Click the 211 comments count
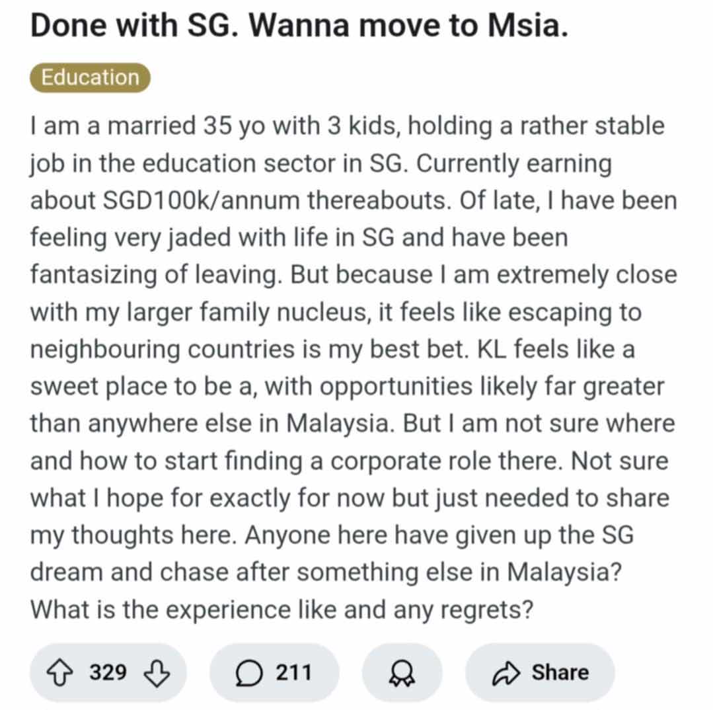 click(x=293, y=673)
